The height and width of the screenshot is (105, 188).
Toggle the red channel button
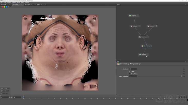[3, 7]
